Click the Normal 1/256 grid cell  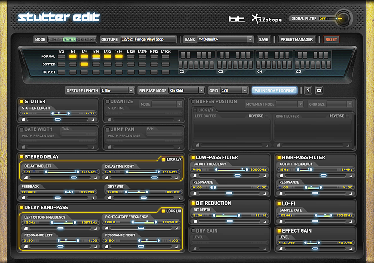[x=142, y=57]
